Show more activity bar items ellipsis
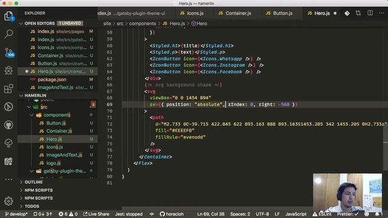This screenshot has height=218, width=388. (8, 179)
